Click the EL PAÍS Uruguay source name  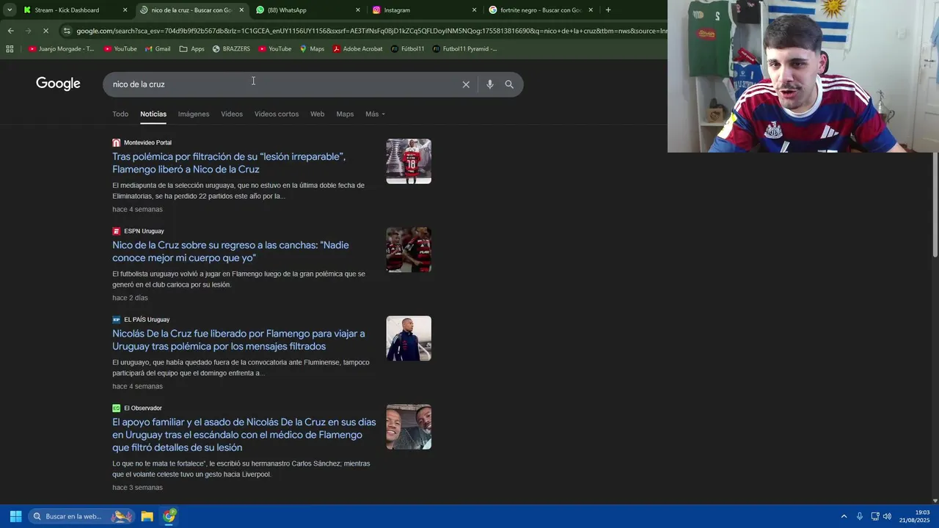147,320
